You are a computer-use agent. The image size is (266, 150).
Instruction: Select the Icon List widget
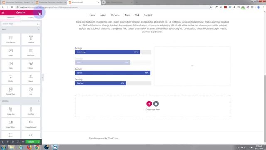click(x=11, y=135)
